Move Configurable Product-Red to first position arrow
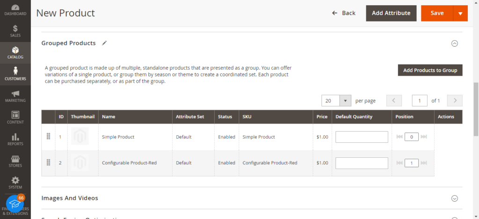The image size is (479, 219). tap(399, 163)
